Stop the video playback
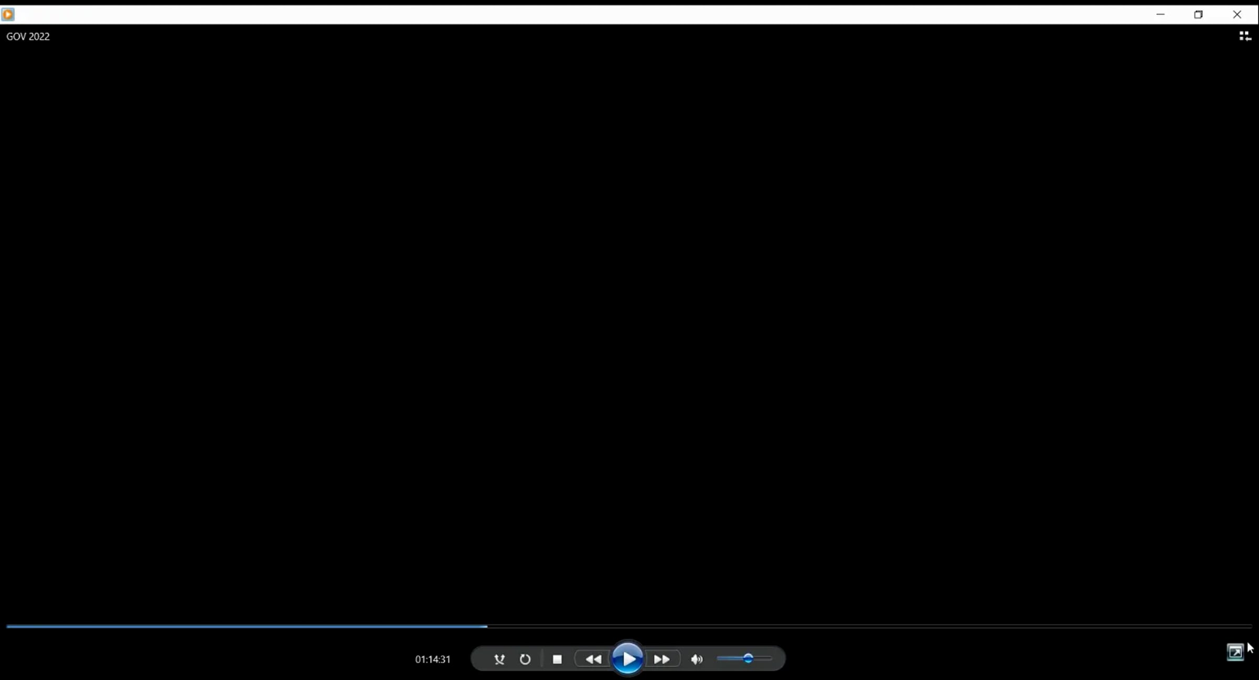The width and height of the screenshot is (1259, 680). (x=557, y=659)
